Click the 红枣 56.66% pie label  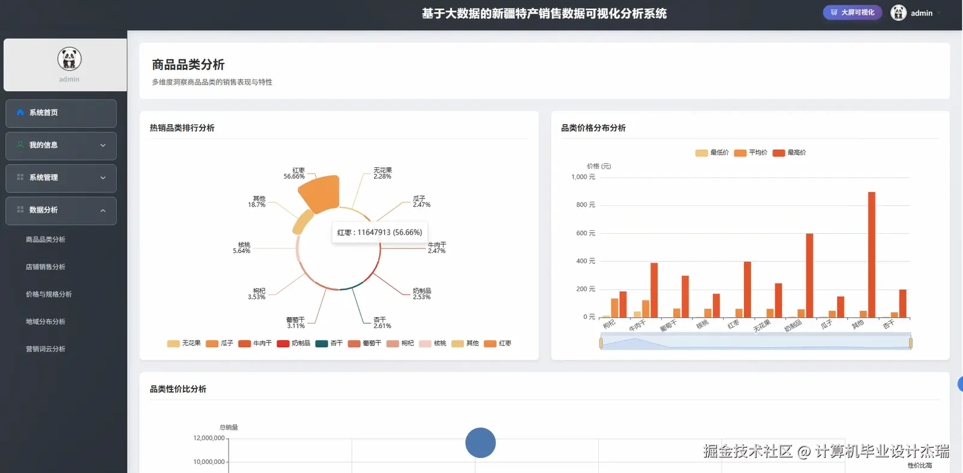(294, 173)
